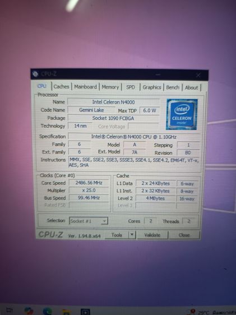Screen dimensions: 236x315
Task: Expand the Tools dropdown arrow
Action: tap(132, 235)
